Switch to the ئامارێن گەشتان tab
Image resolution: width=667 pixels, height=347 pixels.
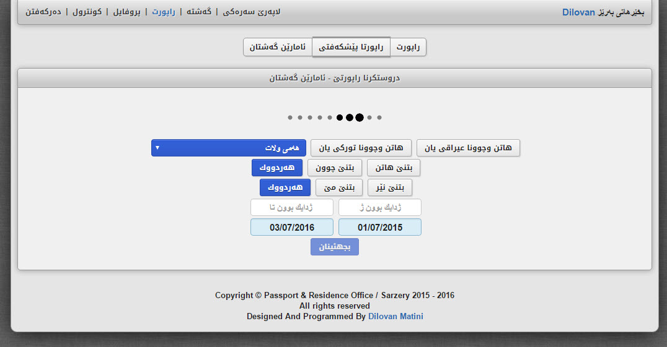(278, 47)
